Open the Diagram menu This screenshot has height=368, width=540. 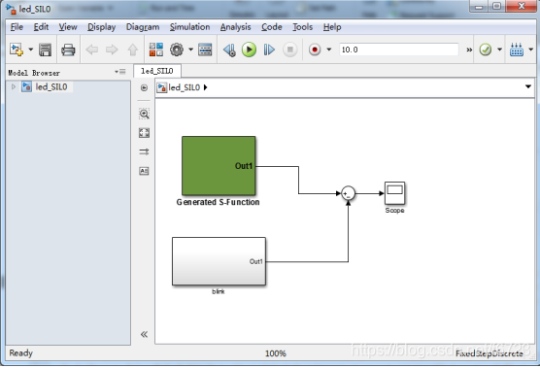tap(143, 27)
